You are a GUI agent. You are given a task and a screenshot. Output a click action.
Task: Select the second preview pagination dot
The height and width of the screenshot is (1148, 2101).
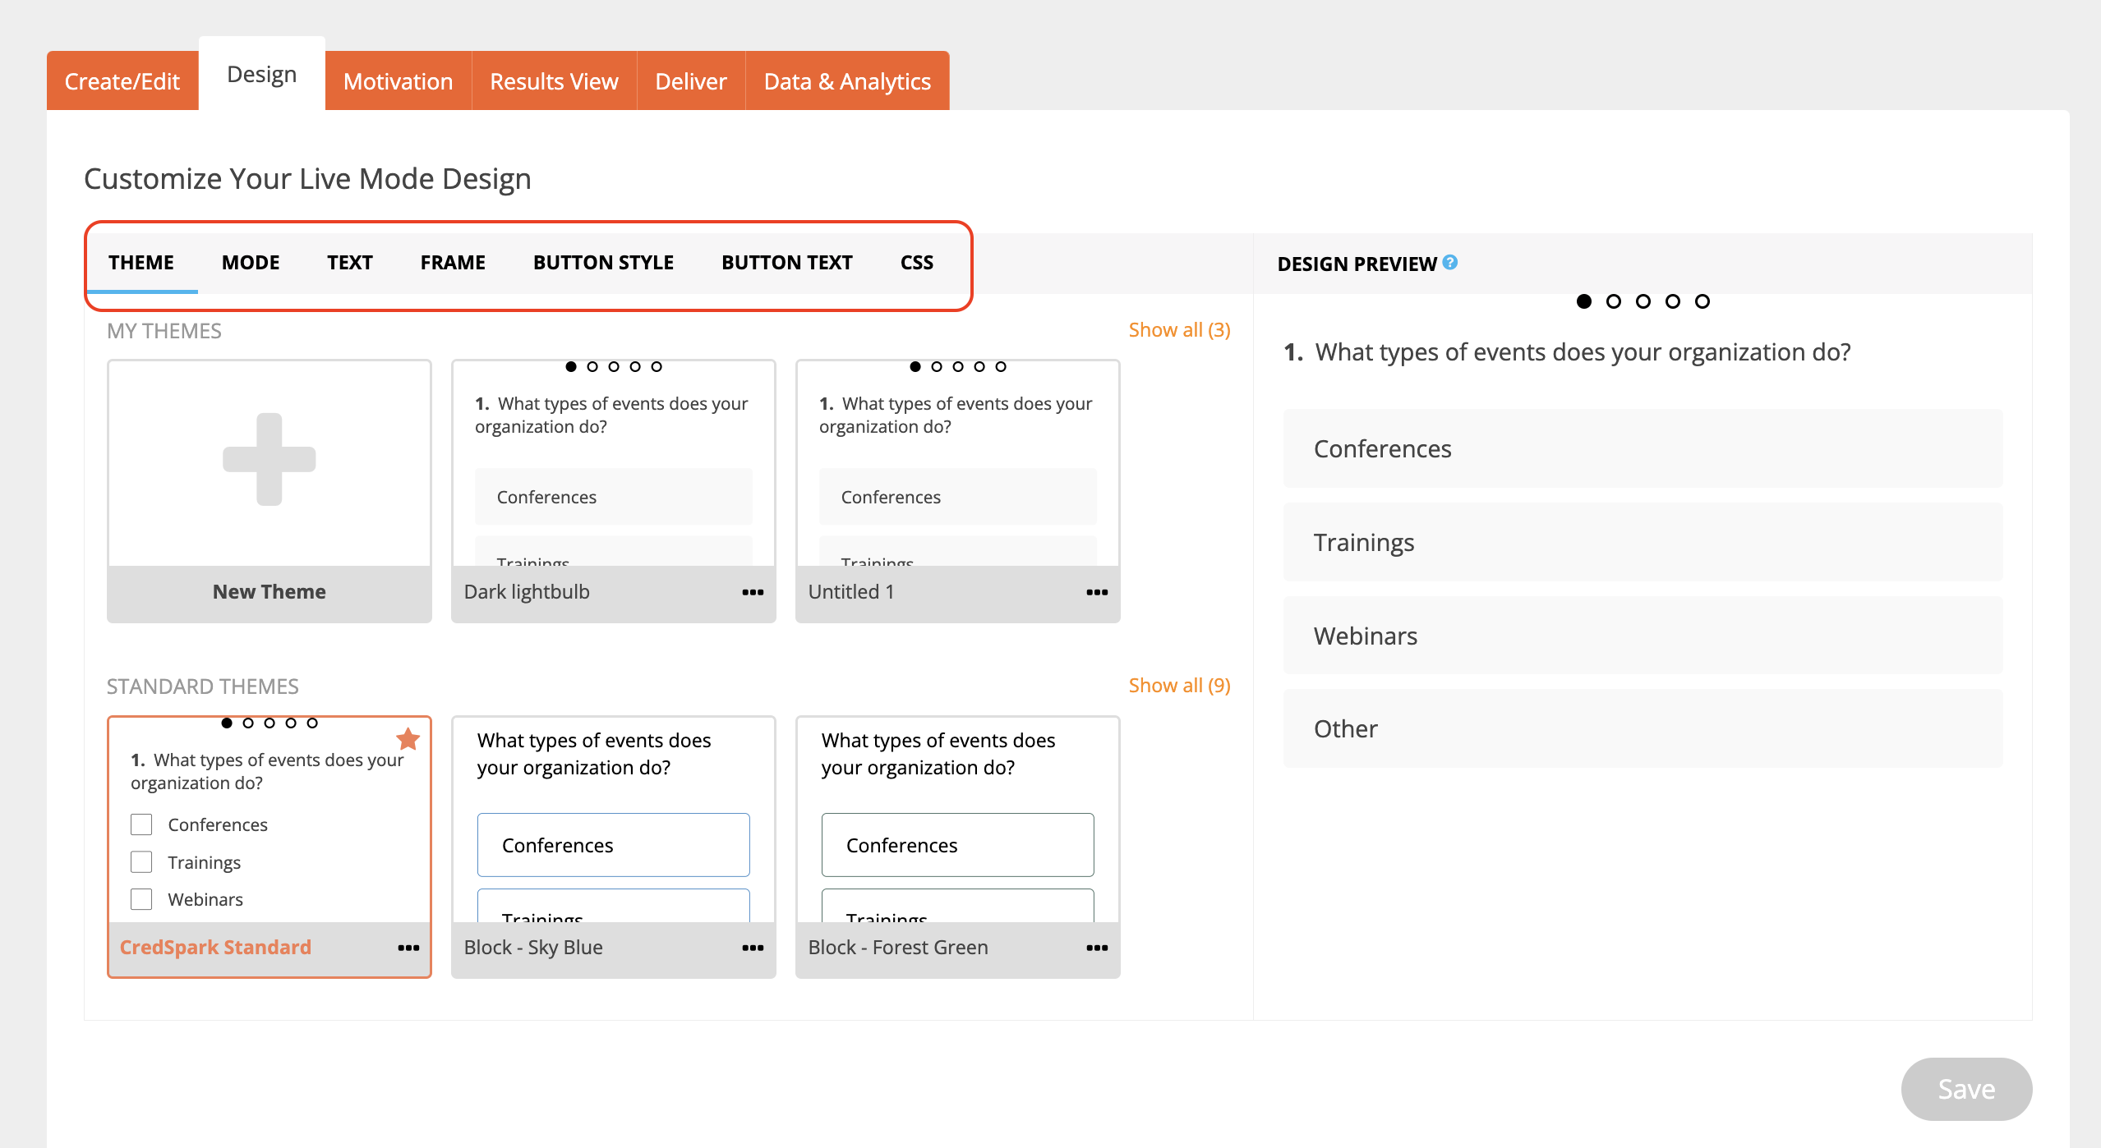coord(1613,301)
